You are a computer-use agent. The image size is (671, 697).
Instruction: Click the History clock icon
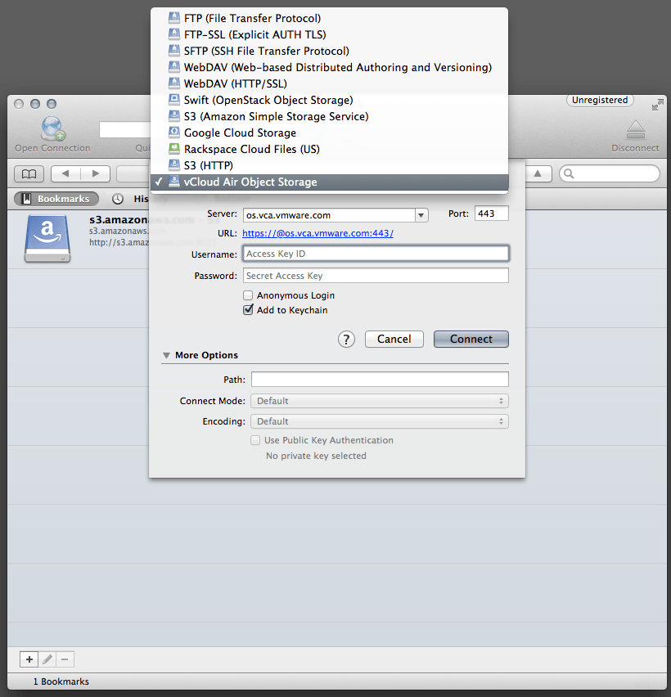point(117,199)
